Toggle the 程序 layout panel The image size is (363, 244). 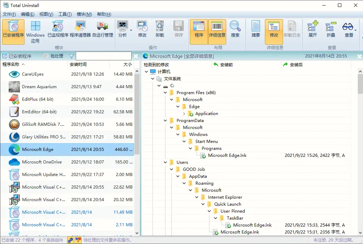click(199, 31)
